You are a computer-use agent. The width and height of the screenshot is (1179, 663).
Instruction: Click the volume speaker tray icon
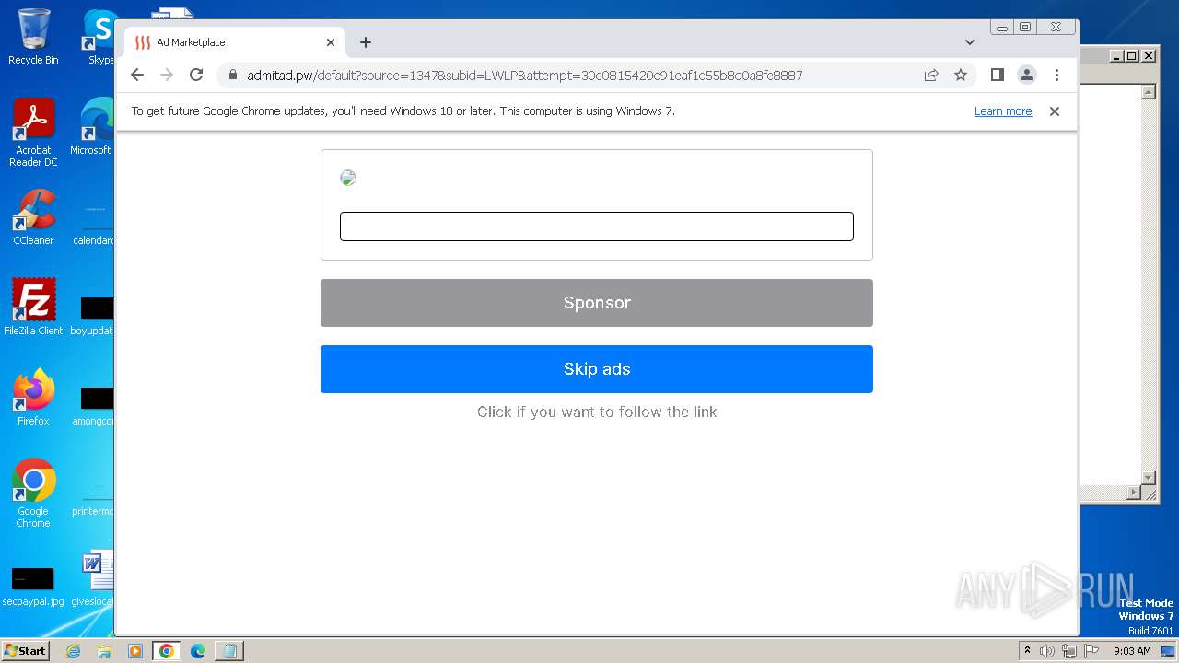click(x=1047, y=651)
